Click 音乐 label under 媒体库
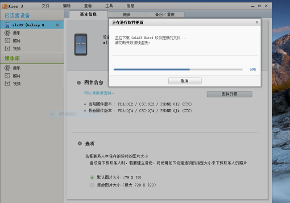290x203 pixels. tap(17, 68)
